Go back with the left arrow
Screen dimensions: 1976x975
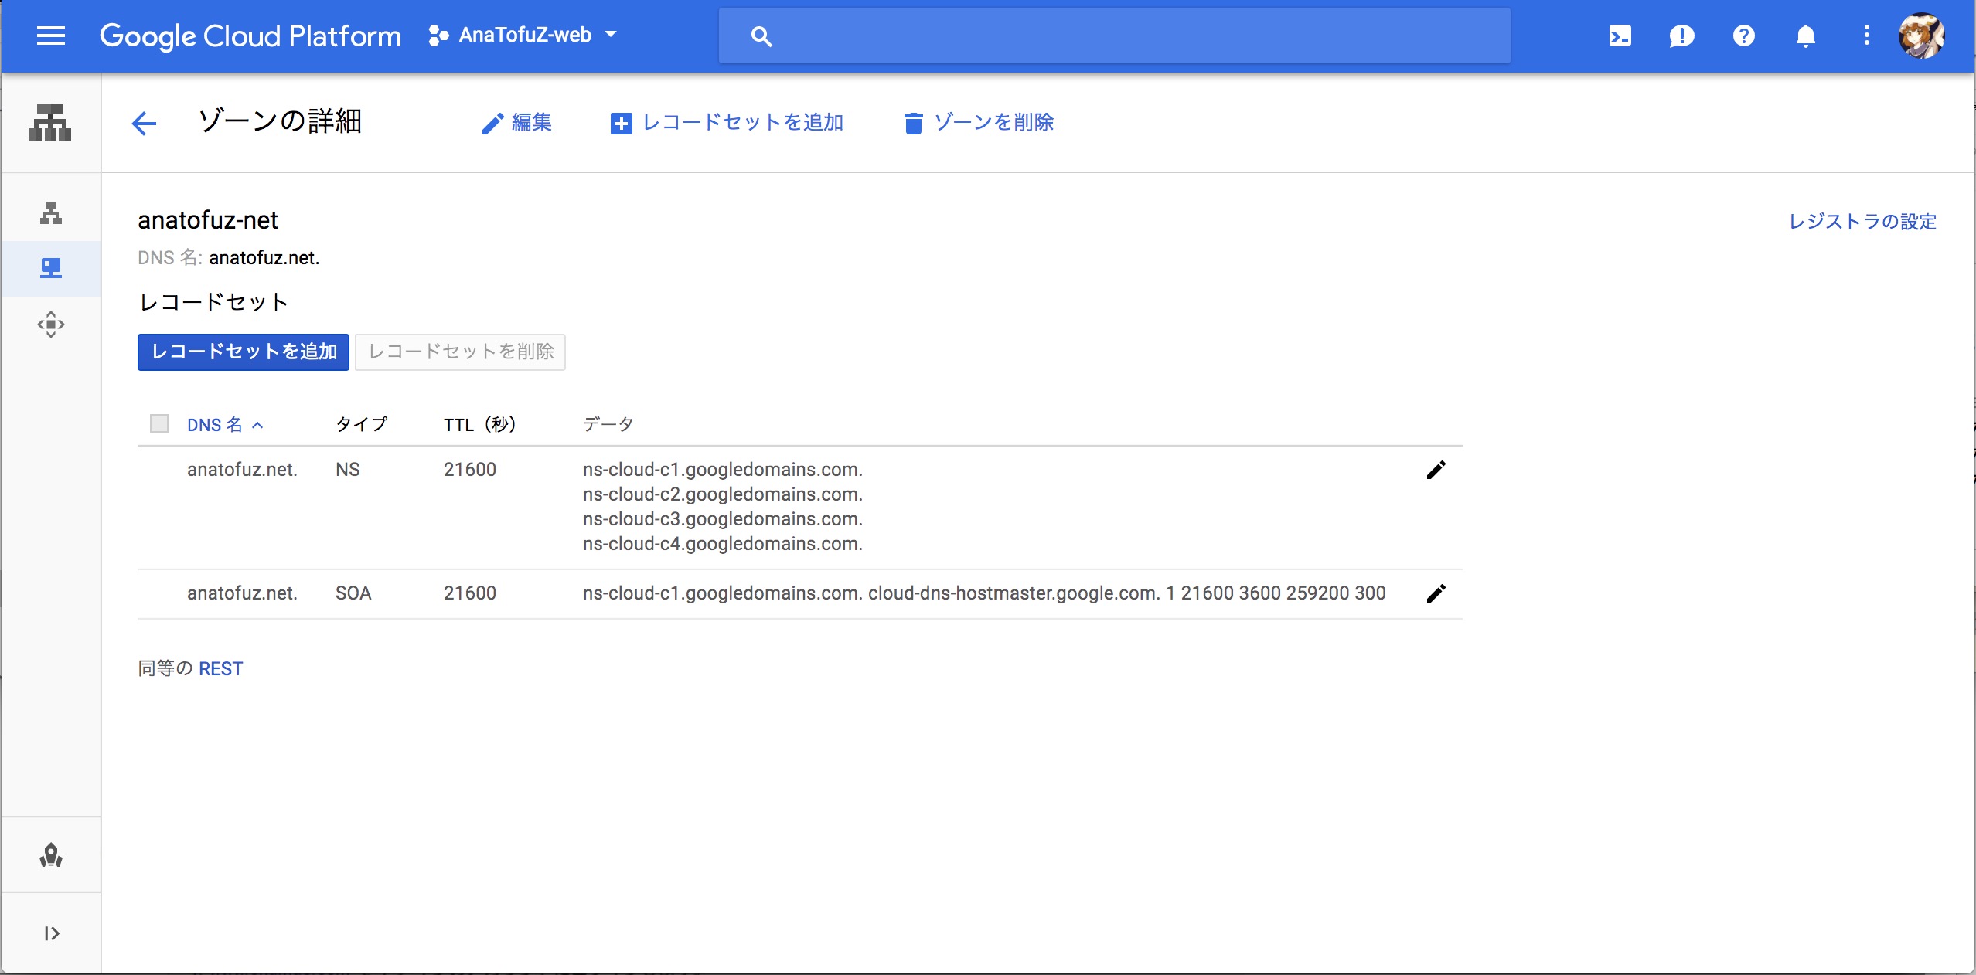click(144, 123)
